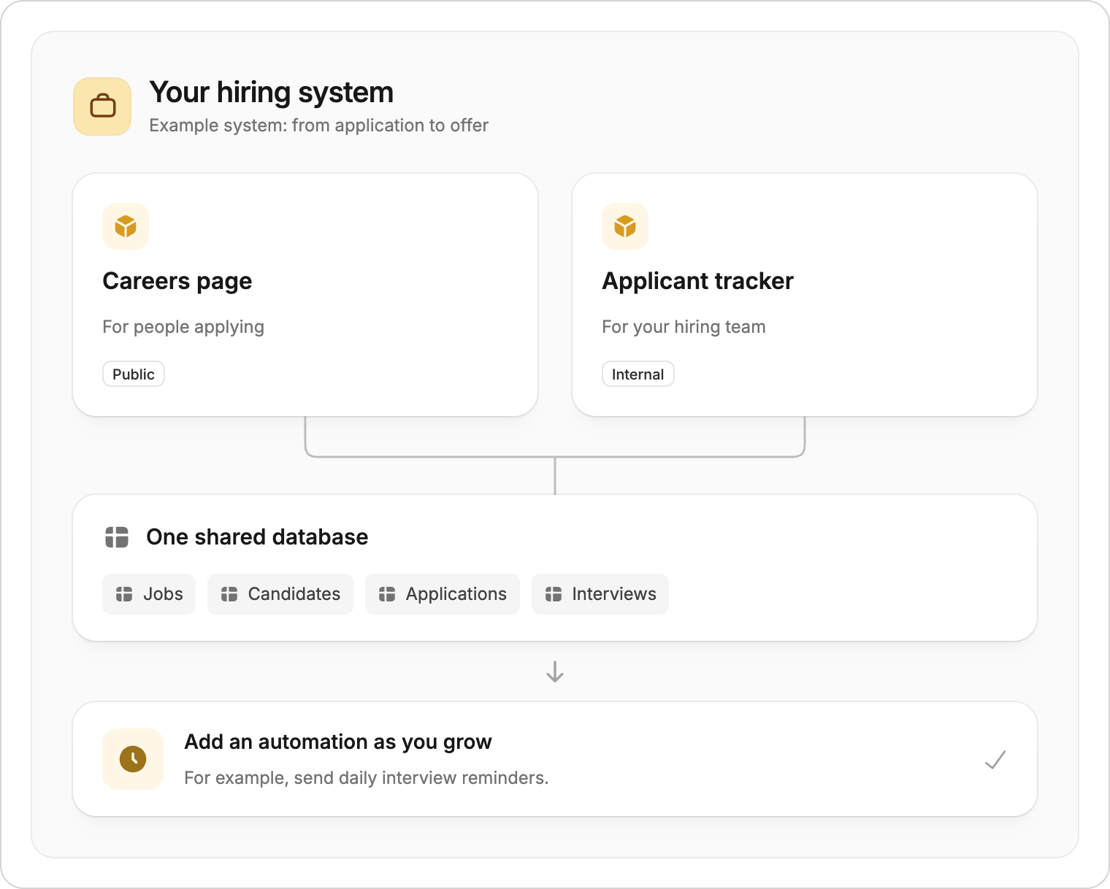Select the Candidates table chip

280,594
